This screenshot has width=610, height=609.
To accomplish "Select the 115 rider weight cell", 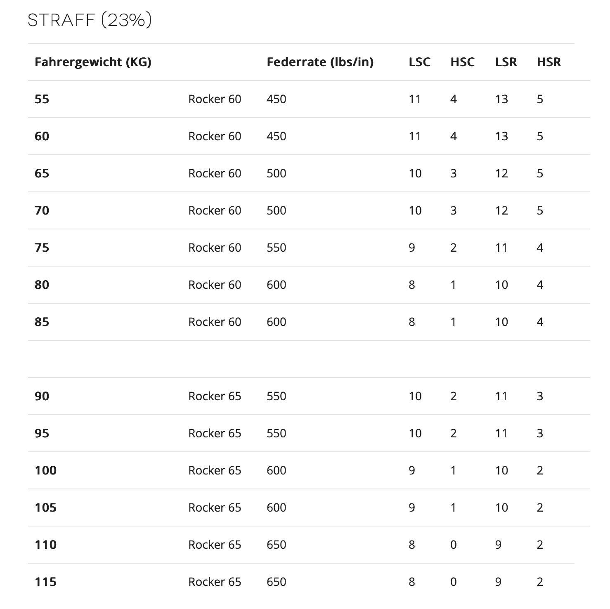I will click(x=45, y=582).
